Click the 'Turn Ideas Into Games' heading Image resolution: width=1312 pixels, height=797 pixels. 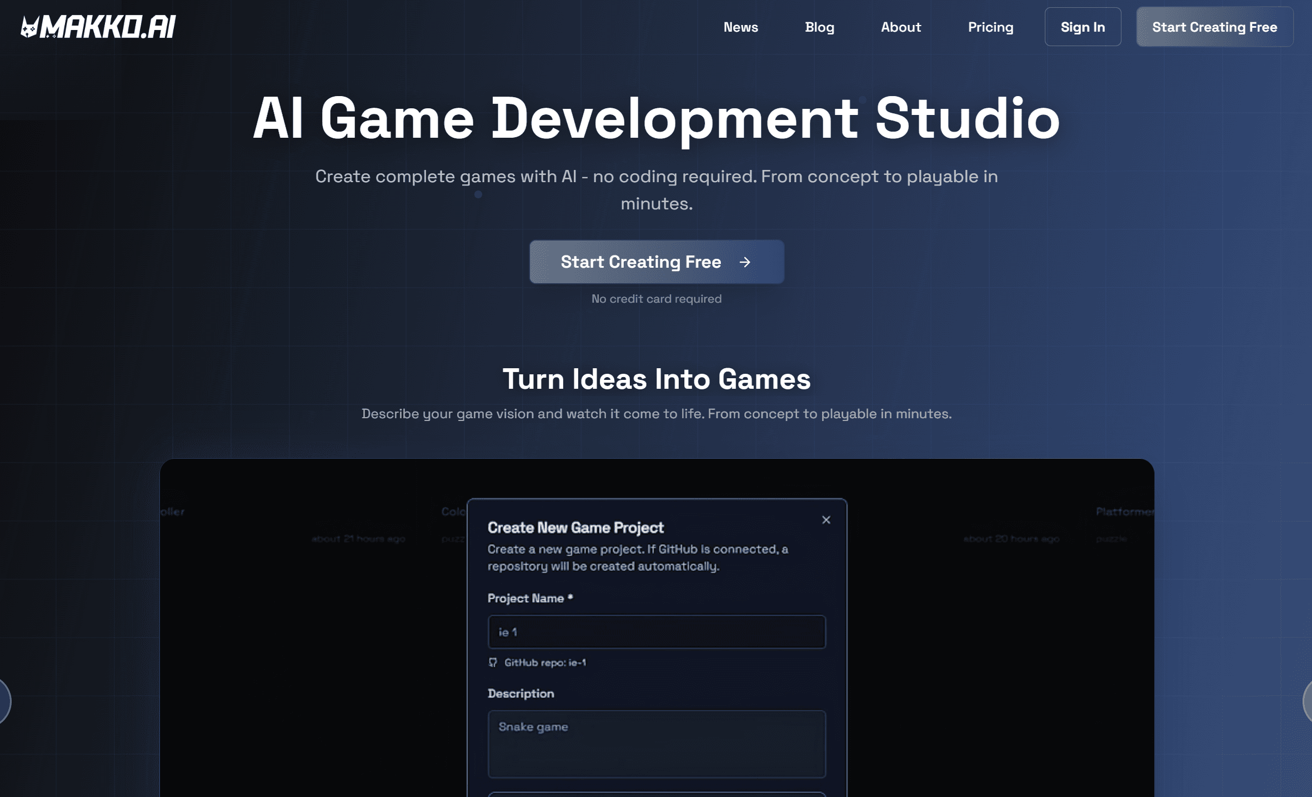tap(656, 379)
